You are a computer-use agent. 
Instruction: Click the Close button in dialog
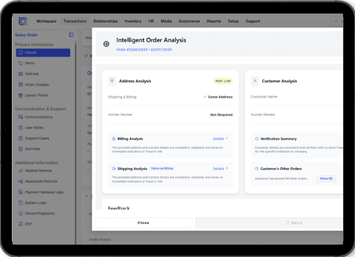[144, 223]
